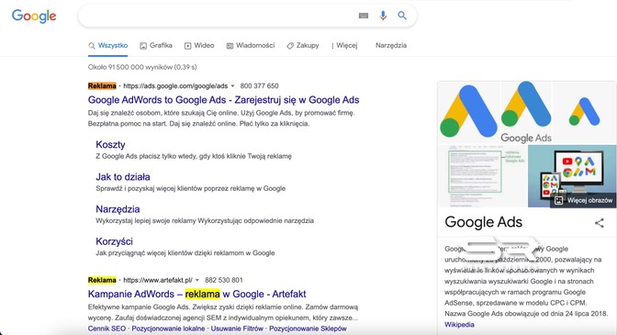Start voice search with microphone icon

tap(383, 16)
